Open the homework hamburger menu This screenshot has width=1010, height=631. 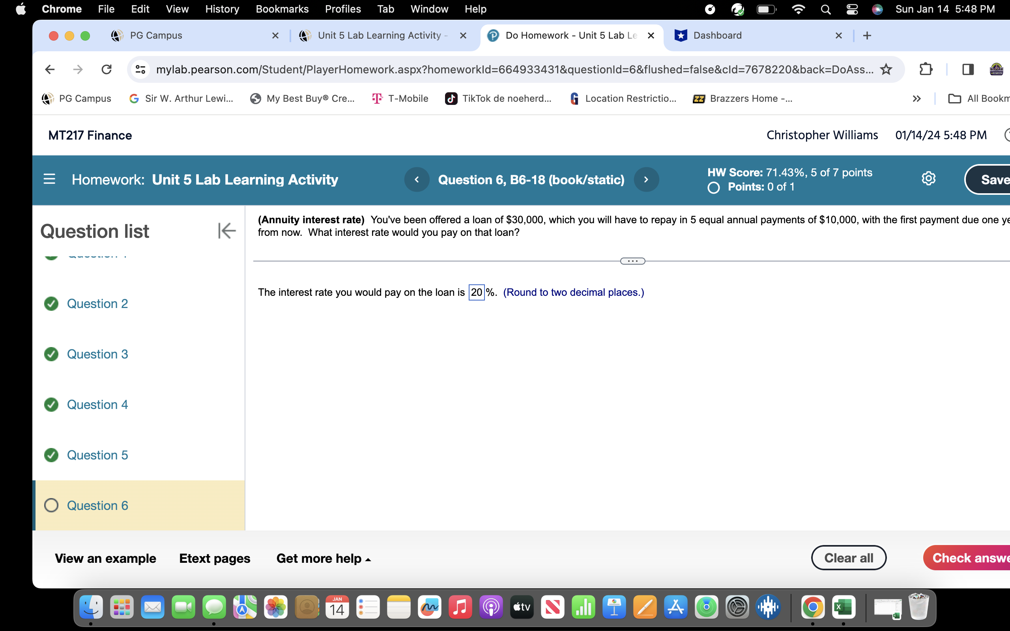tap(49, 179)
